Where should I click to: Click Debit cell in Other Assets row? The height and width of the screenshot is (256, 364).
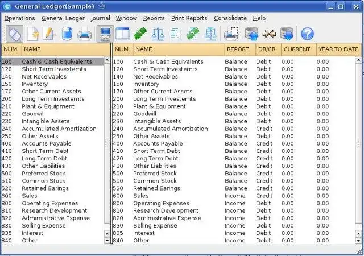click(x=263, y=136)
